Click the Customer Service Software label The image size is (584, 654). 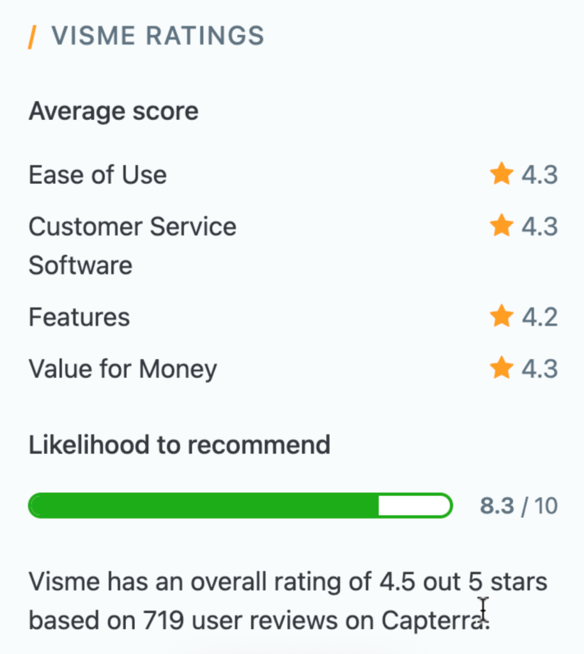[x=132, y=246]
